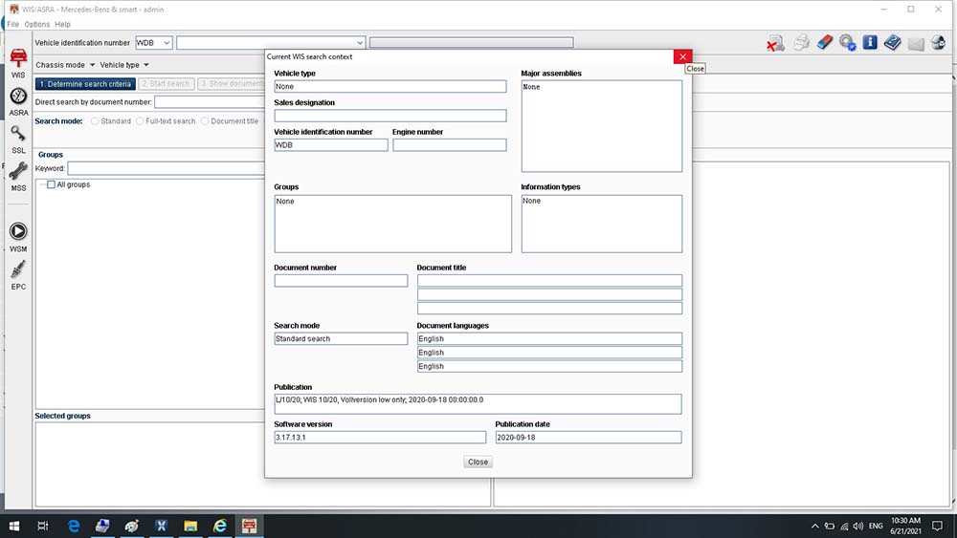Screen dimensions: 957x538
Task: Click the Close button in dialog
Action: pyautogui.click(x=478, y=462)
